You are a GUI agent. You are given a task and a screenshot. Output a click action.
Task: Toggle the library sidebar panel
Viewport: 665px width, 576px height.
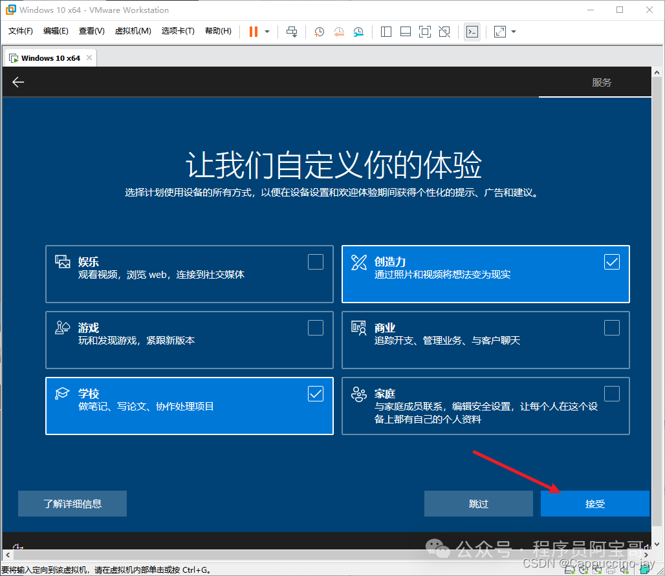pyautogui.click(x=386, y=32)
